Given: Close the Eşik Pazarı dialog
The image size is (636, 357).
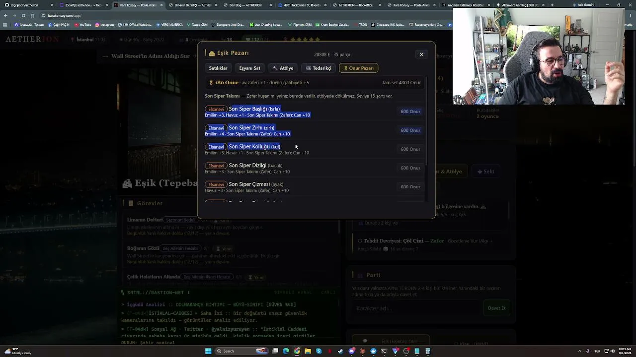Looking at the screenshot, I should tap(421, 55).
